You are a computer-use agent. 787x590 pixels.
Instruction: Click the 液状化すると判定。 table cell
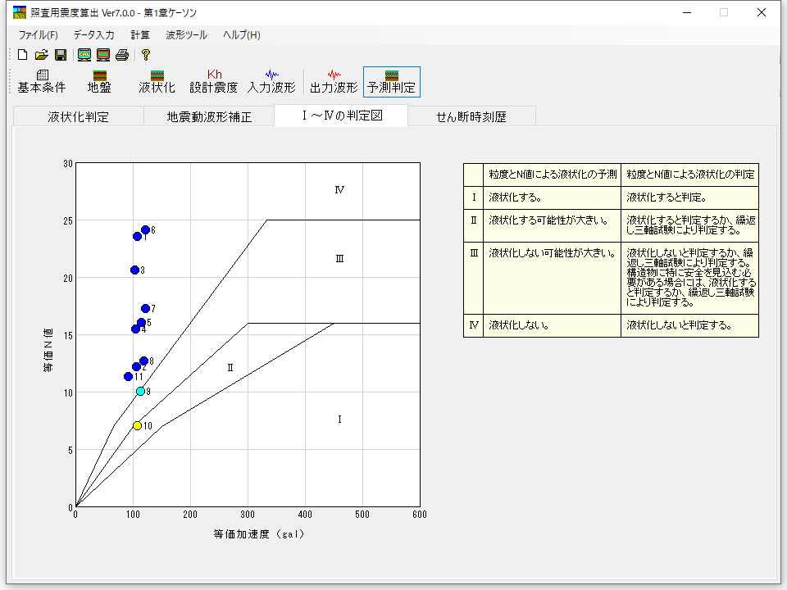pos(690,197)
